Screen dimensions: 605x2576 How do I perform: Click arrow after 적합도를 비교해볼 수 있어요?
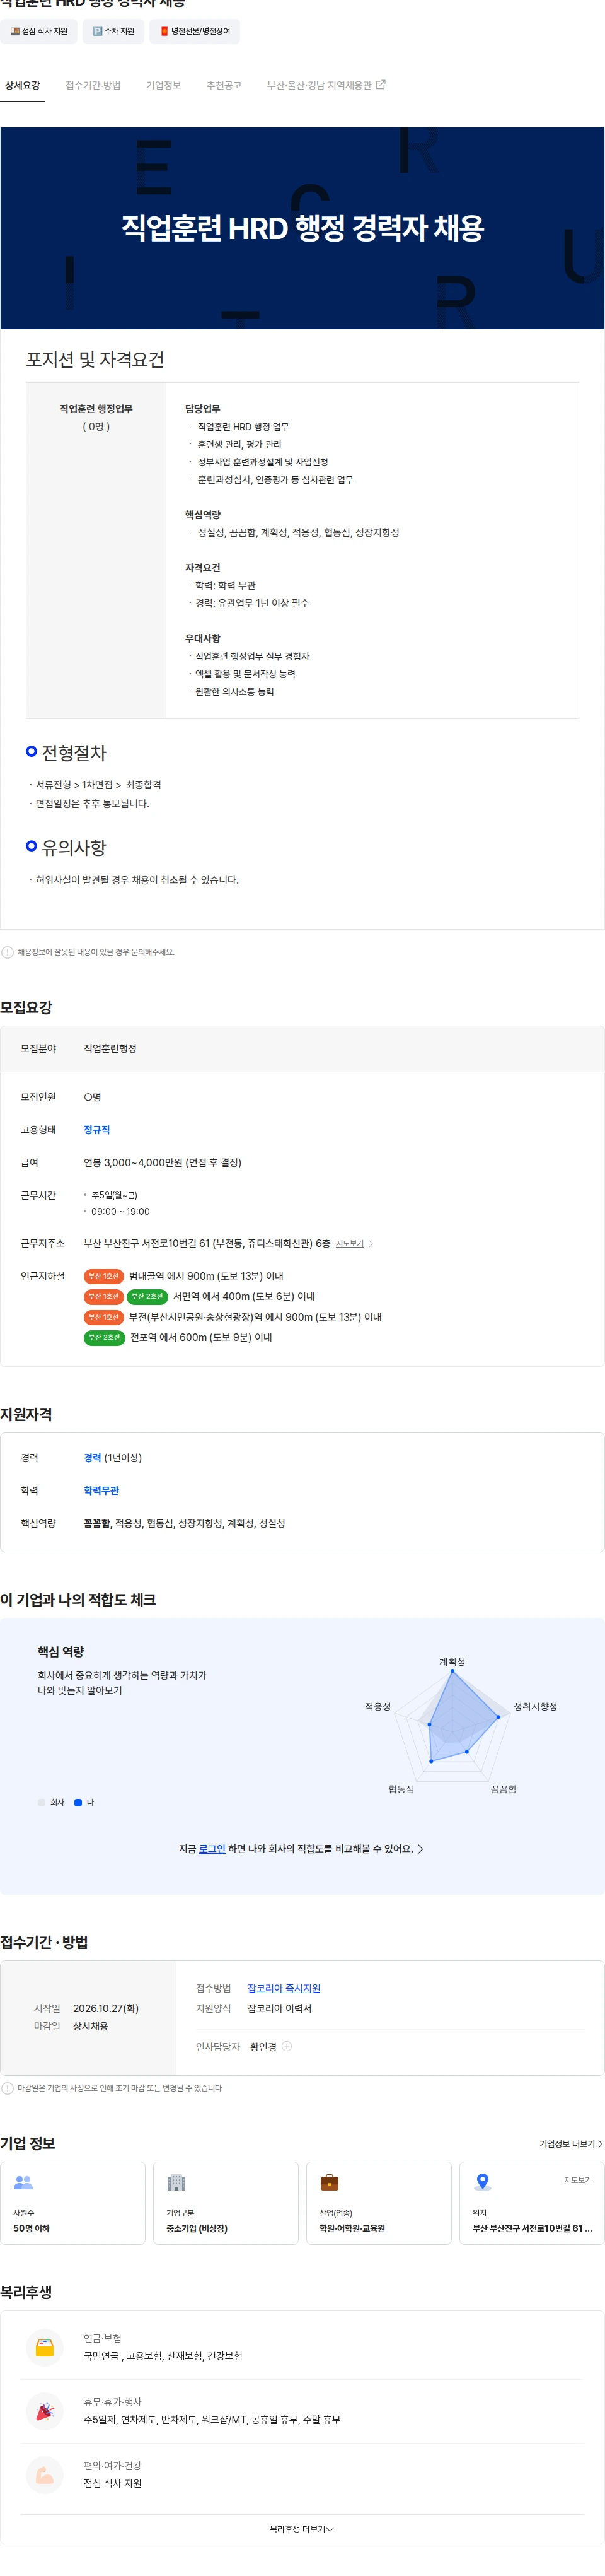click(420, 1849)
